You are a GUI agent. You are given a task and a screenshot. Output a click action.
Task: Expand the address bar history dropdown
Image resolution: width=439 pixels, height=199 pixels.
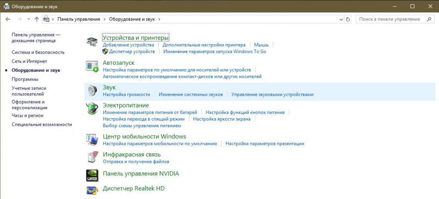pos(341,19)
